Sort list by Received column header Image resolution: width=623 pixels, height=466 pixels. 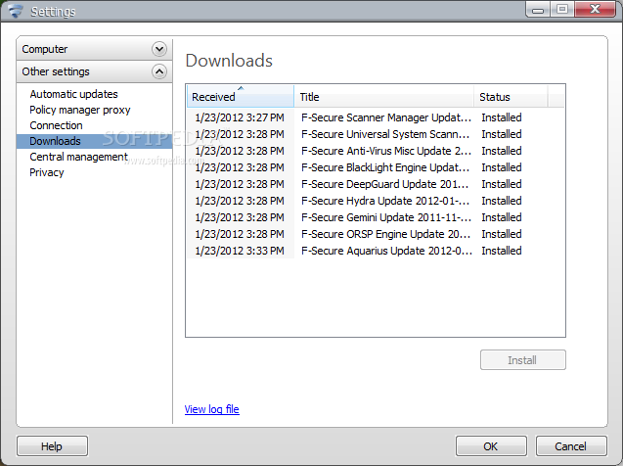pyautogui.click(x=241, y=96)
